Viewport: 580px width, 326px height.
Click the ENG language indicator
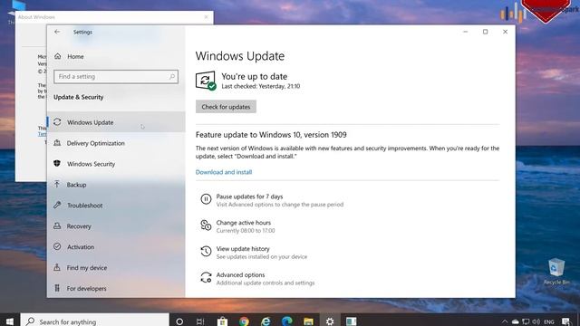tap(549, 322)
